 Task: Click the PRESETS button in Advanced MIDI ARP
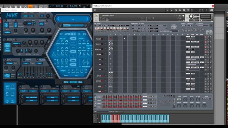coord(168,96)
